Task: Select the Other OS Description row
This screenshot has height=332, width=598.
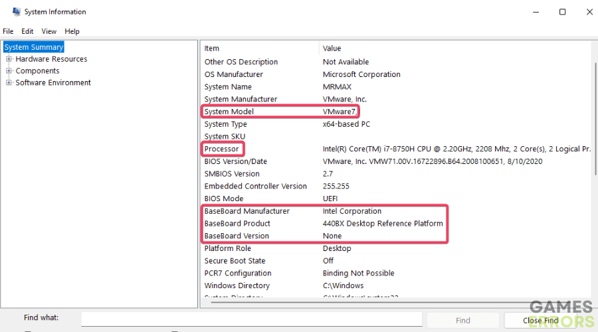Action: pos(397,62)
